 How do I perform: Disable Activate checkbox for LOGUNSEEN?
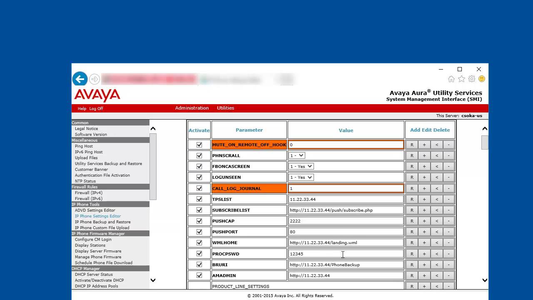coord(199,177)
